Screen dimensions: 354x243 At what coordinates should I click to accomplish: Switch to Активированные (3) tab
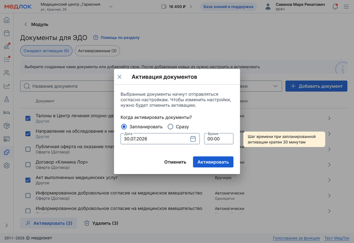coord(97,51)
